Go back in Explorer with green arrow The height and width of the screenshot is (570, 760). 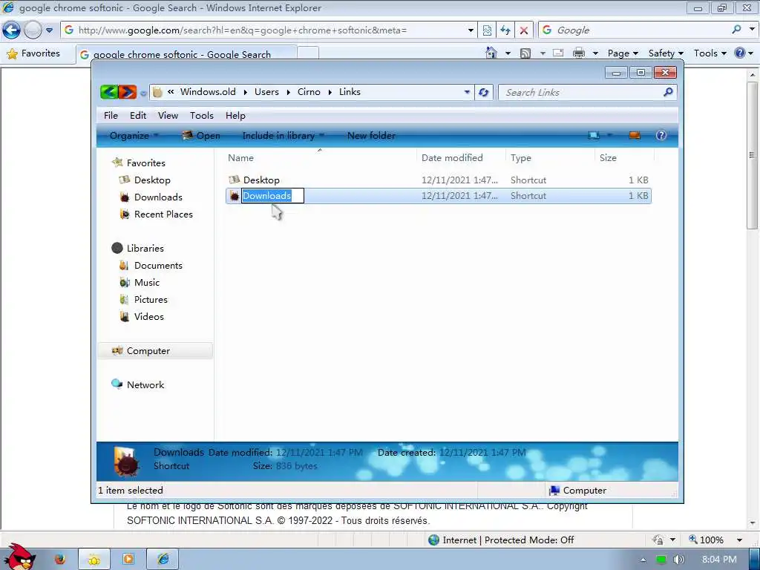109,91
